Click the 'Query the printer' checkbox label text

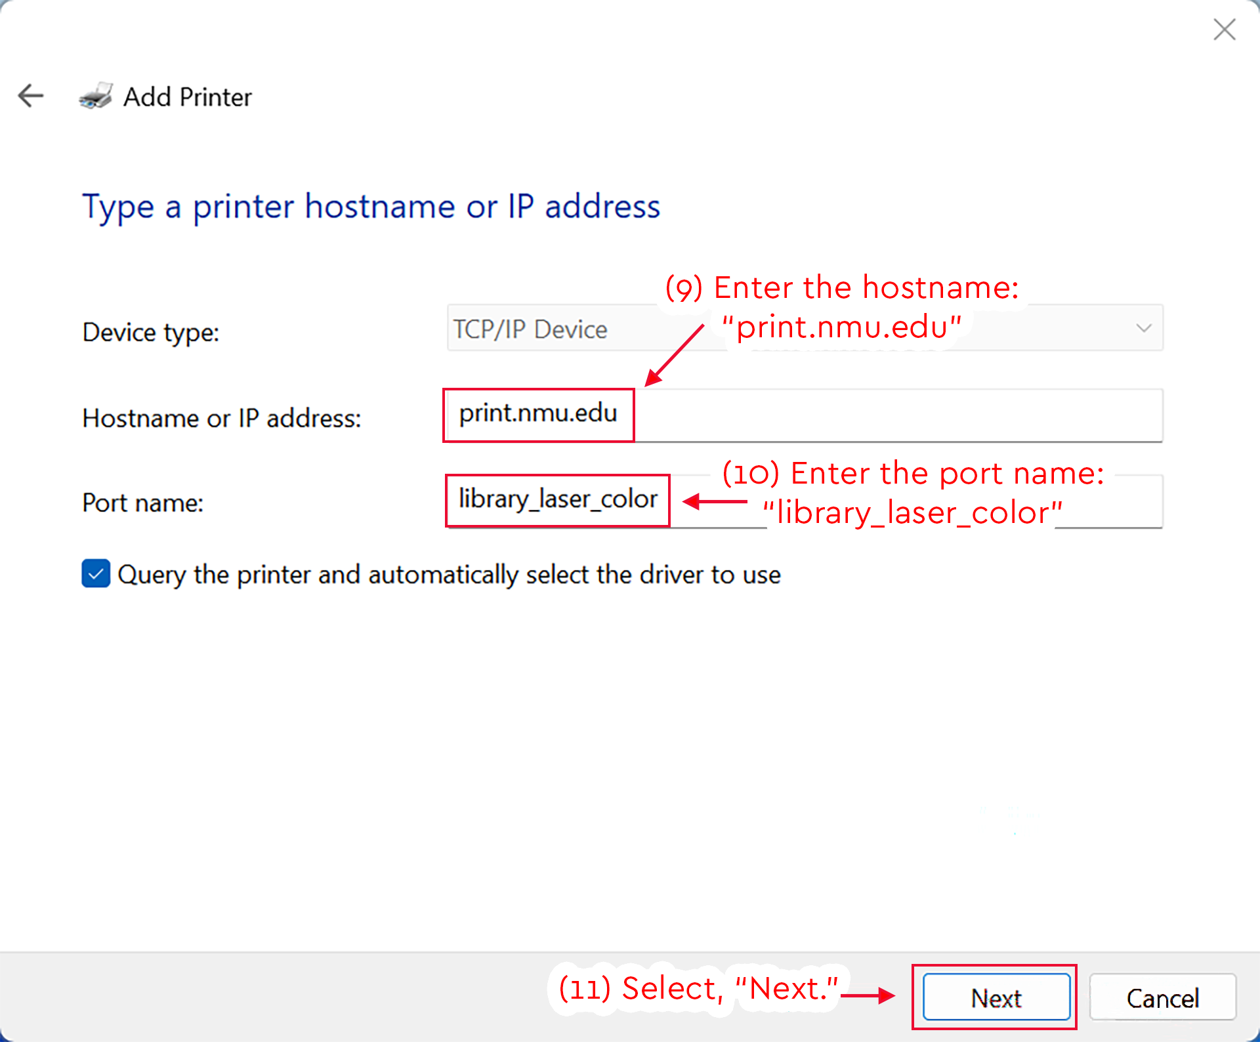(450, 575)
